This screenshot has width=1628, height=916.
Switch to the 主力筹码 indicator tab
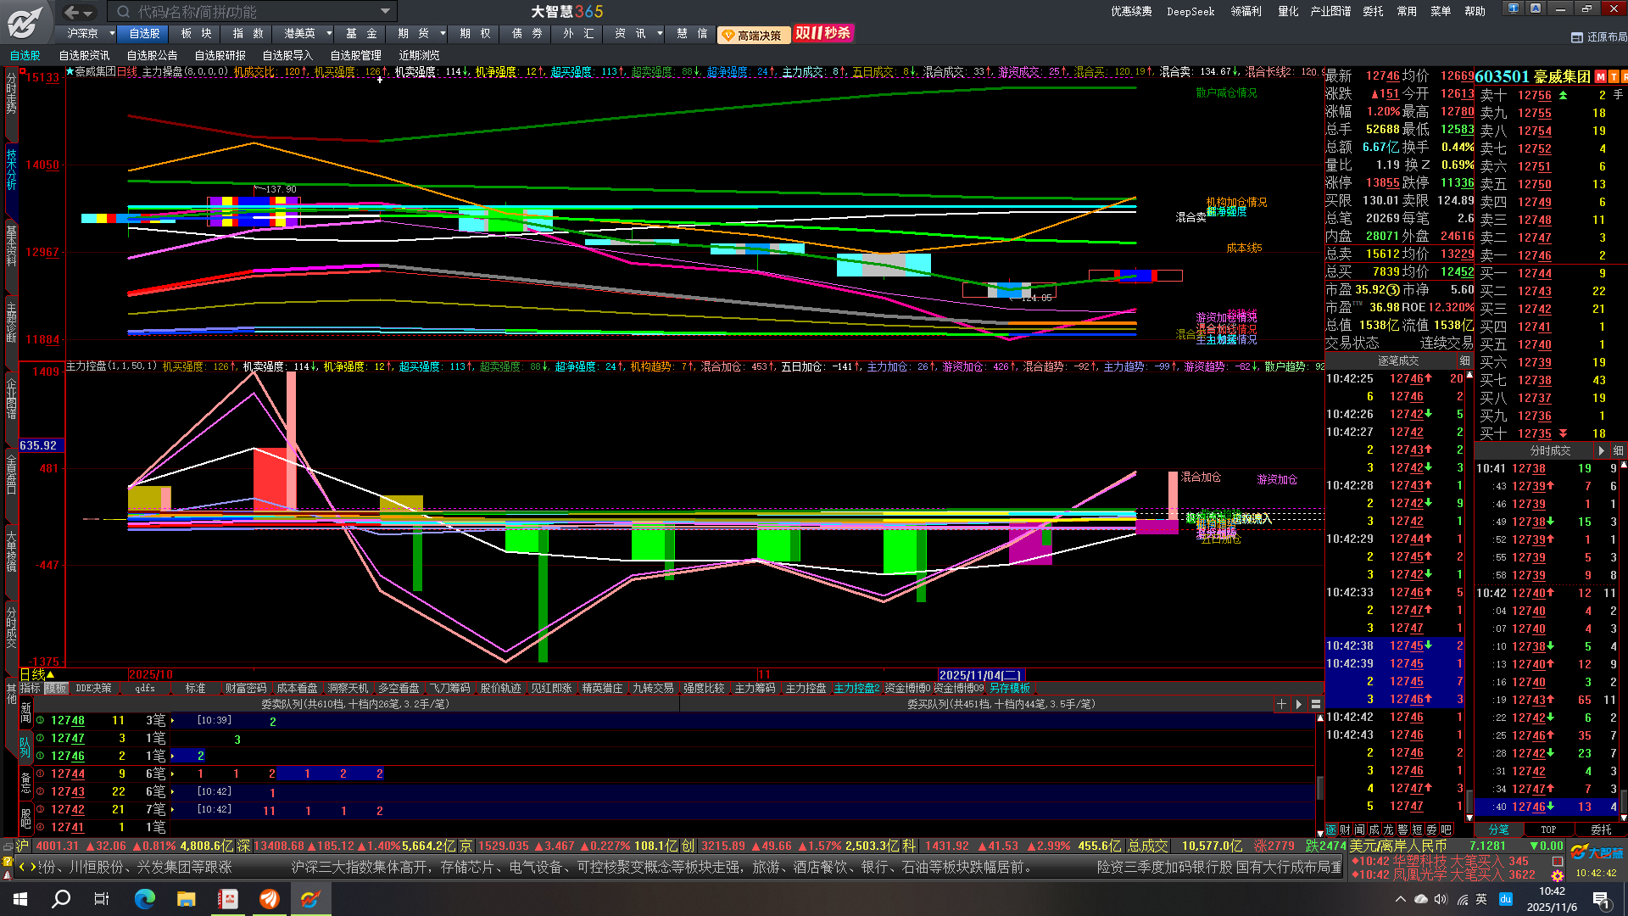pos(755,689)
